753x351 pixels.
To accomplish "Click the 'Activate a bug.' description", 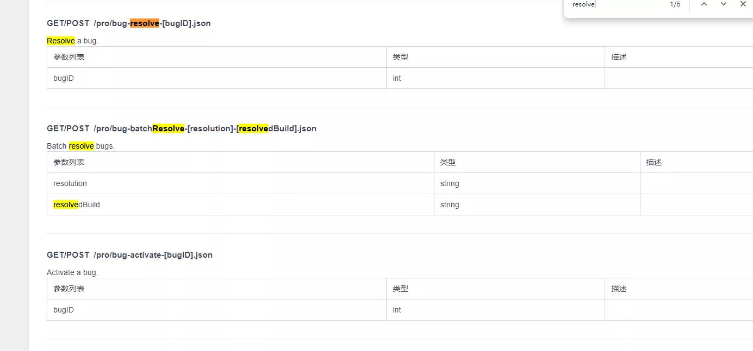I will click(72, 272).
